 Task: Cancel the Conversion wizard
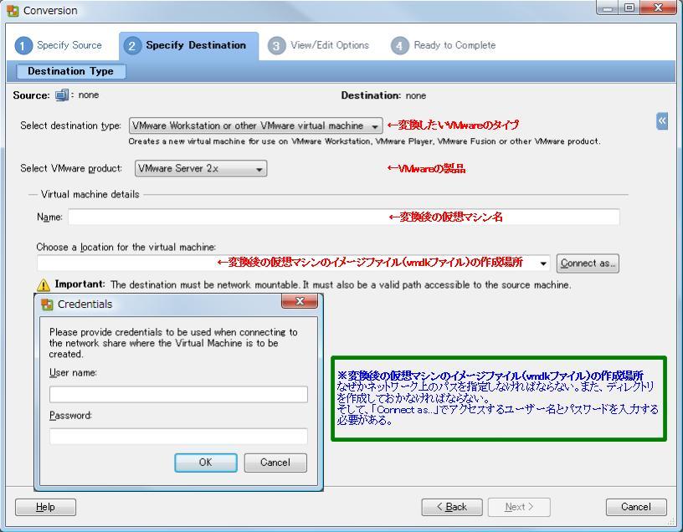pos(636,507)
